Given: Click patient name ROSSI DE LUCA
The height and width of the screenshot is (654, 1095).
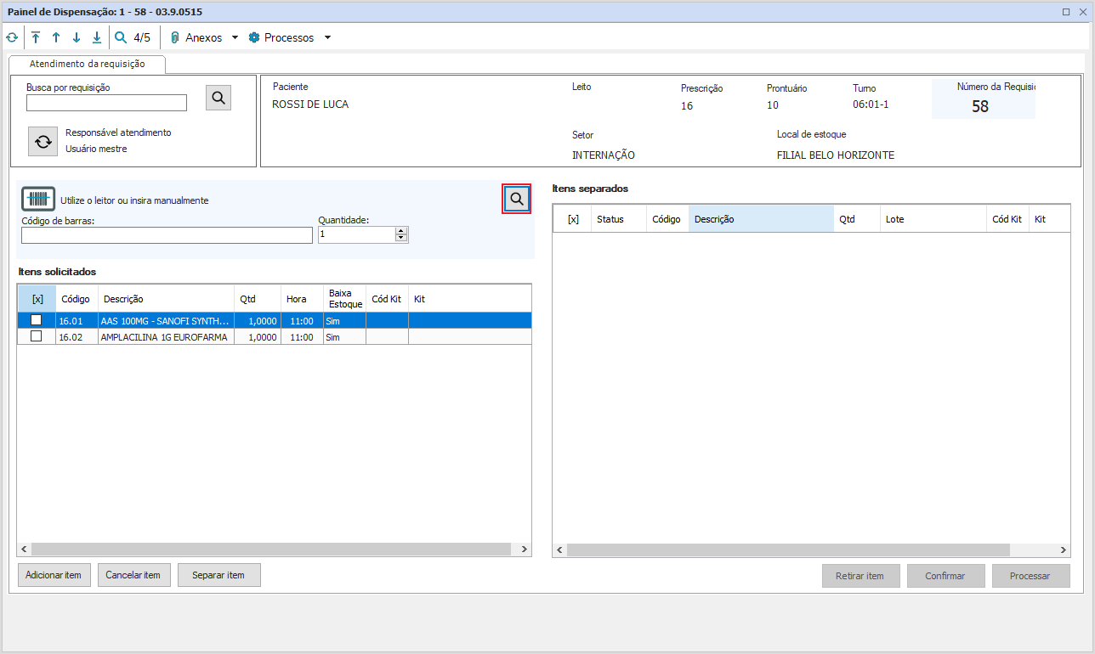Looking at the screenshot, I should coord(310,104).
